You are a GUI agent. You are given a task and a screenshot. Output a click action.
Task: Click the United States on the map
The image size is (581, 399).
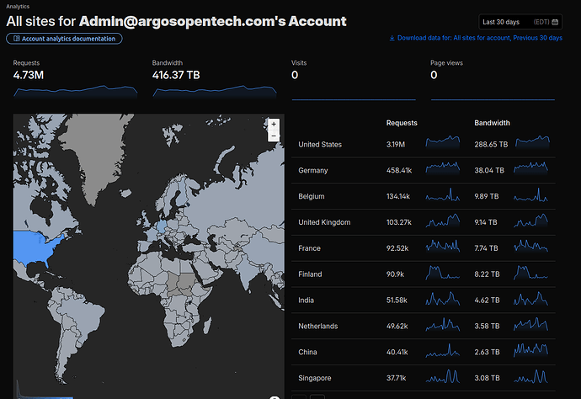point(34,249)
